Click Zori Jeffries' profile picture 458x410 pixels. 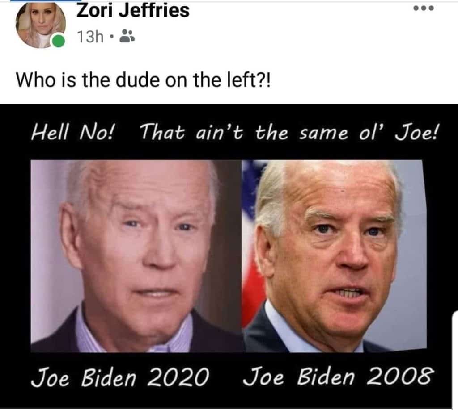point(40,25)
